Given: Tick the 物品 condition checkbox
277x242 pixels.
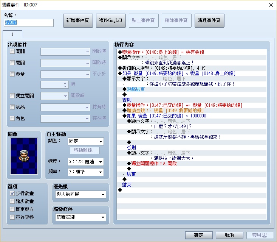Looking at the screenshot, I should click(x=12, y=107).
